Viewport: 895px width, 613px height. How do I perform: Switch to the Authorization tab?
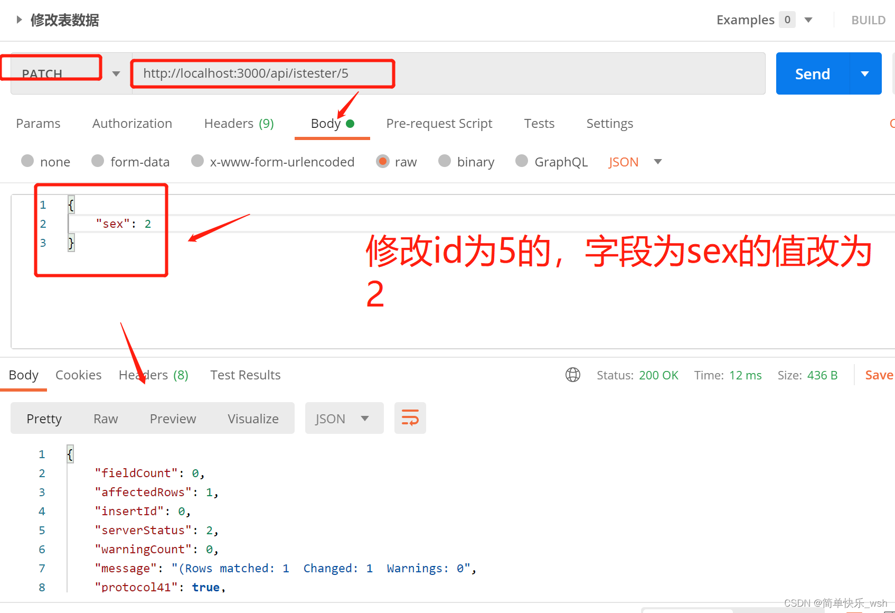coord(132,124)
